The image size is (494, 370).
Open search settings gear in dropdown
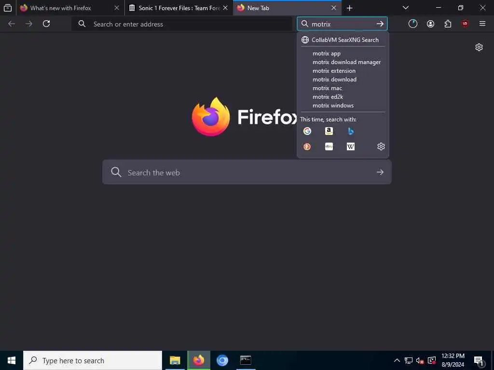pyautogui.click(x=381, y=146)
